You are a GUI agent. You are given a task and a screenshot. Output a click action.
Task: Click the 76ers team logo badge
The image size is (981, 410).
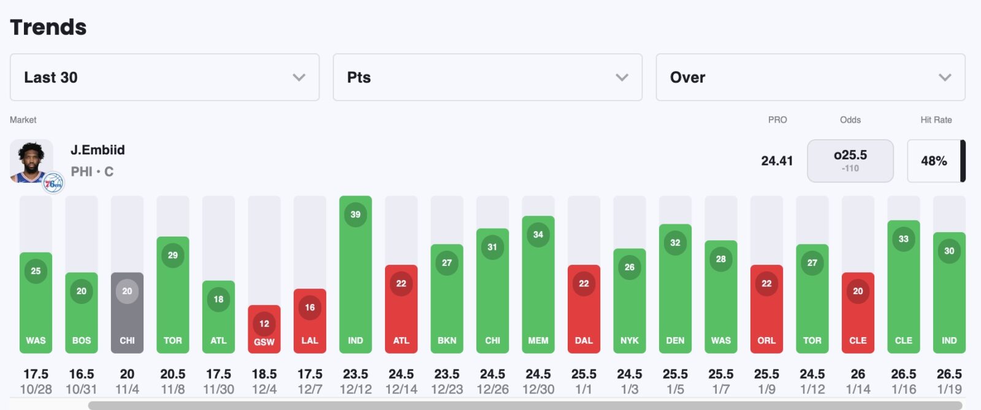(x=53, y=183)
